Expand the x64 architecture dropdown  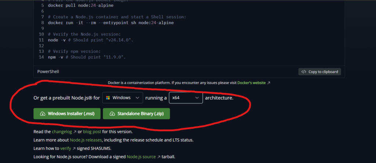pyautogui.click(x=185, y=98)
